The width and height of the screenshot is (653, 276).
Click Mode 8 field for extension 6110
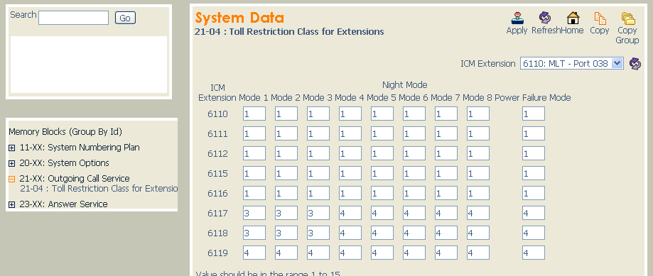(x=478, y=114)
